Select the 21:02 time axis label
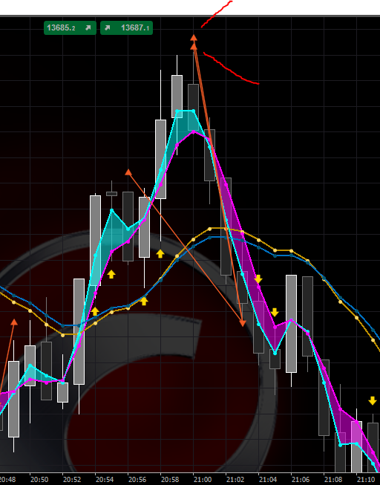 pos(235,480)
